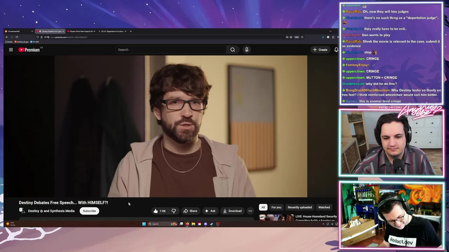Switch to U.S. Department of Justice tab

coord(112,31)
